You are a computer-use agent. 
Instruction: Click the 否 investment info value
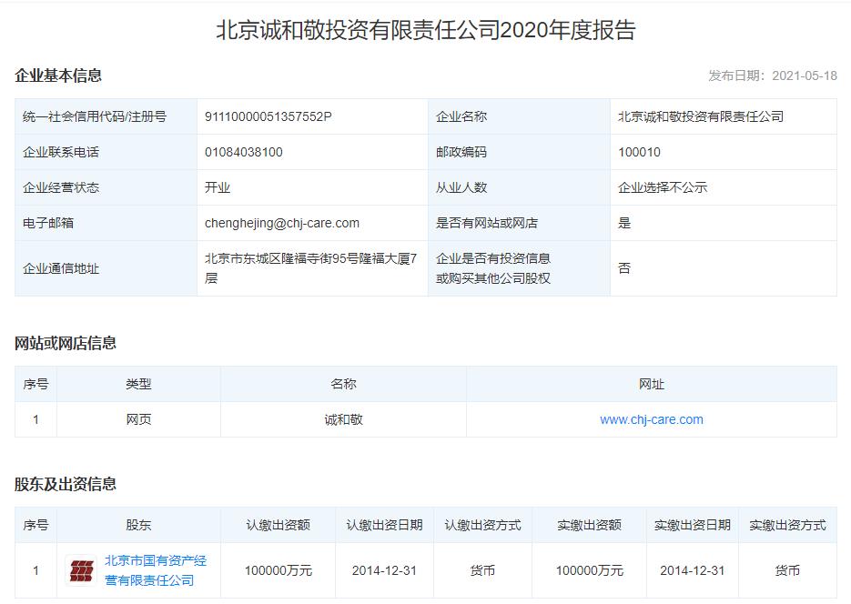tap(624, 268)
